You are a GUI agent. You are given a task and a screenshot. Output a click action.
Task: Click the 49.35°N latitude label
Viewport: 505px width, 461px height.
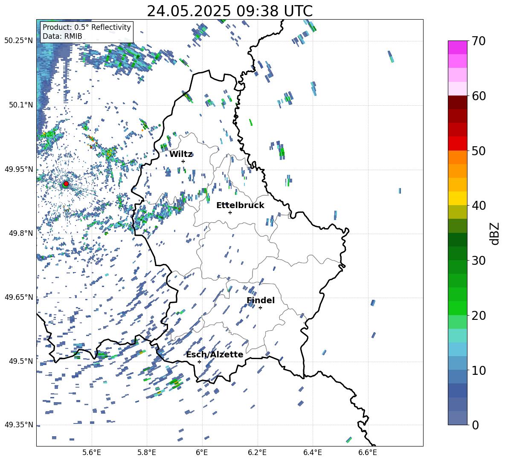[19, 425]
